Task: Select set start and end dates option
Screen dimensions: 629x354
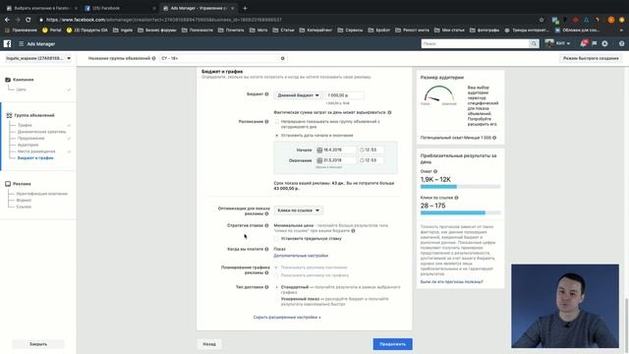Action: click(x=276, y=136)
